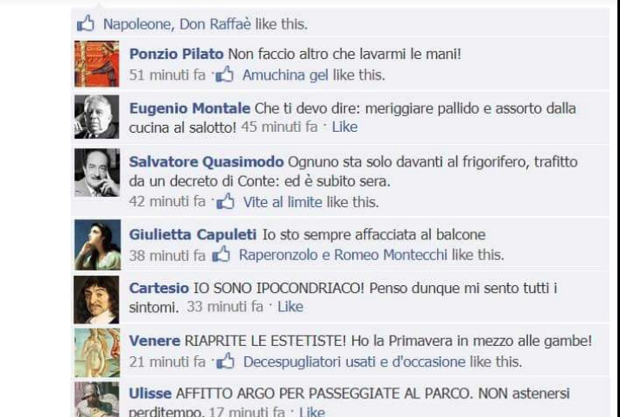
Task: Open the Salvatore Quasimodo name link
Action: [x=206, y=161]
